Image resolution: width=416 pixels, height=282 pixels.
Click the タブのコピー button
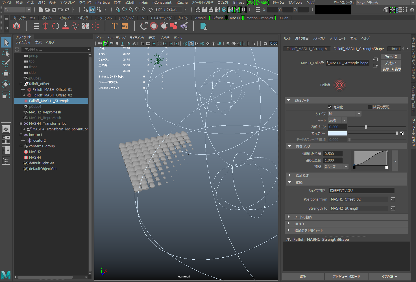pyautogui.click(x=389, y=276)
